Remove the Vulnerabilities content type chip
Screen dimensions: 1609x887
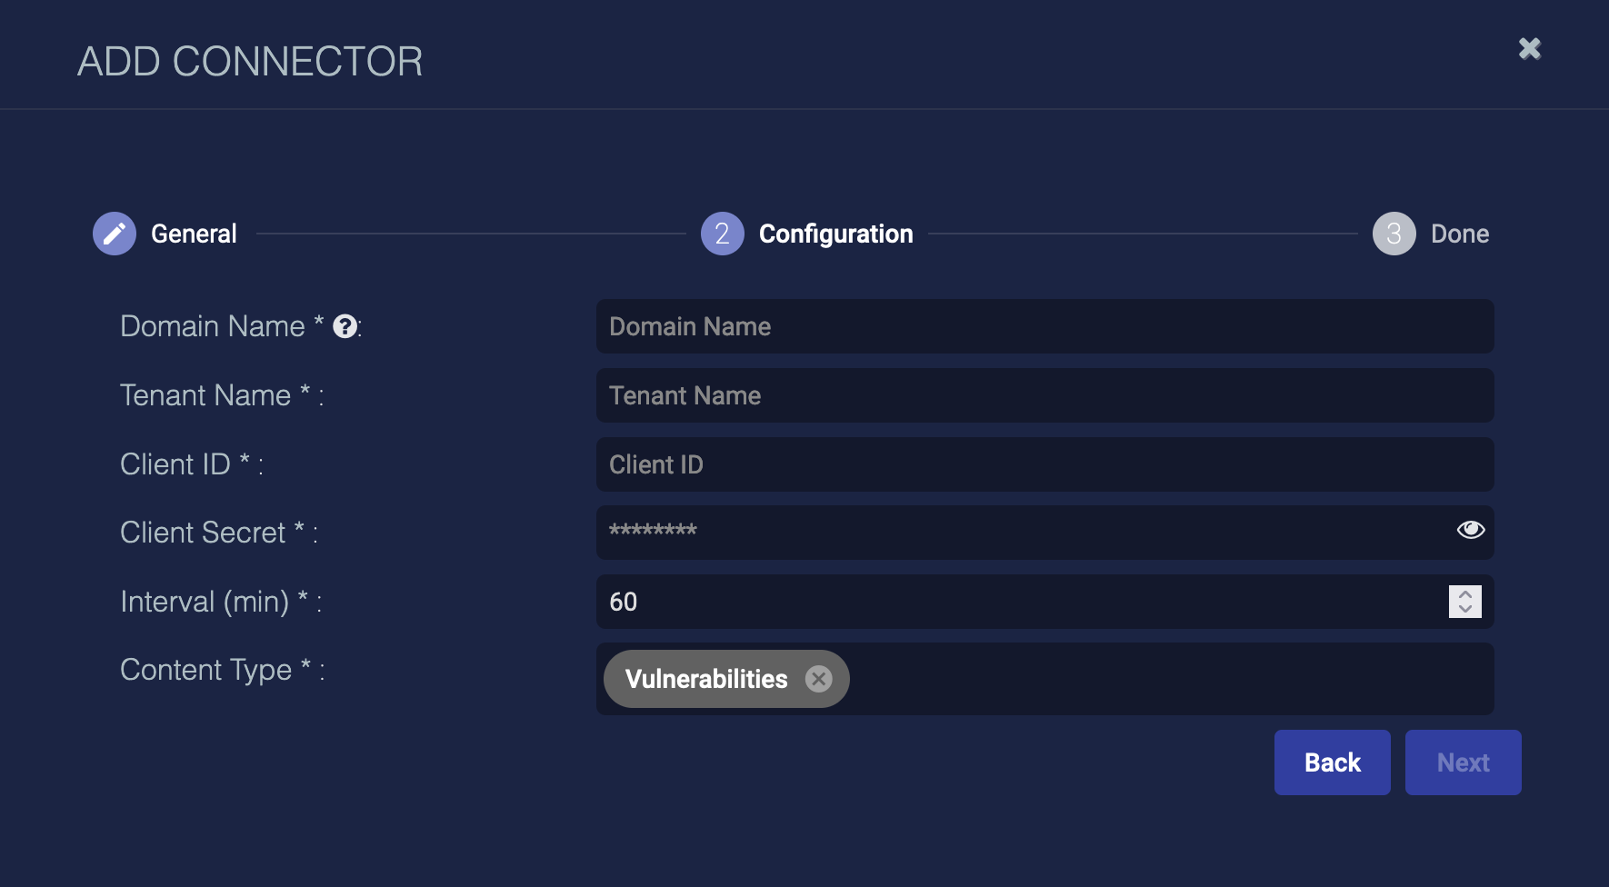pos(819,679)
